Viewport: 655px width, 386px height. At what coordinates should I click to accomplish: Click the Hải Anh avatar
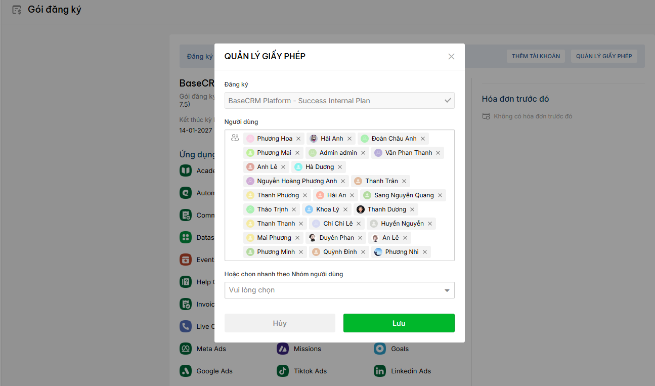[x=314, y=139]
